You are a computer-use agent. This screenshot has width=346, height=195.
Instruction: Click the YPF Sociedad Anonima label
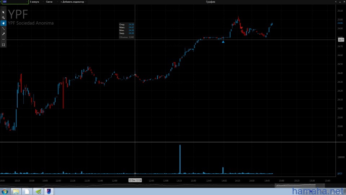31,23
